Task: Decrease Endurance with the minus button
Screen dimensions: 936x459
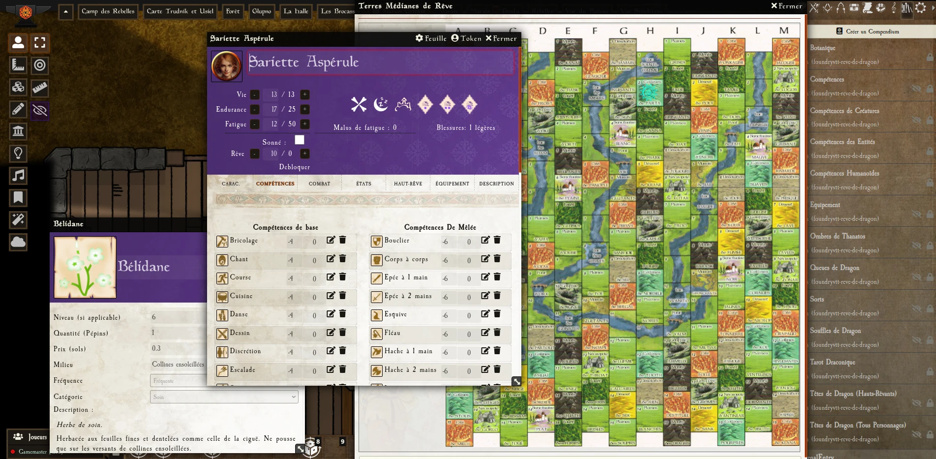Action: tap(255, 109)
